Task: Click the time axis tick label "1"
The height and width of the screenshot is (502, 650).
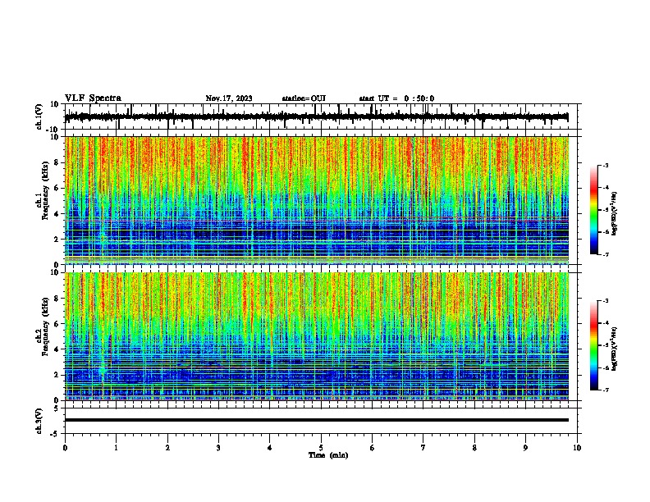Action: tap(117, 448)
